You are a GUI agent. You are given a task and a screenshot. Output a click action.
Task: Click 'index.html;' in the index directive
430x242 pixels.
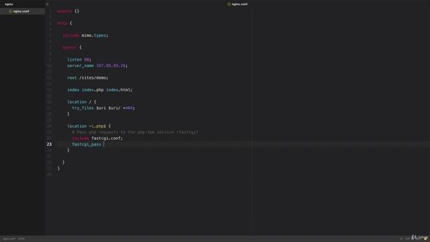click(119, 89)
